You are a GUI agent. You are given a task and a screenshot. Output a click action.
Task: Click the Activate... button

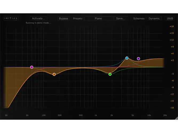(39, 18)
